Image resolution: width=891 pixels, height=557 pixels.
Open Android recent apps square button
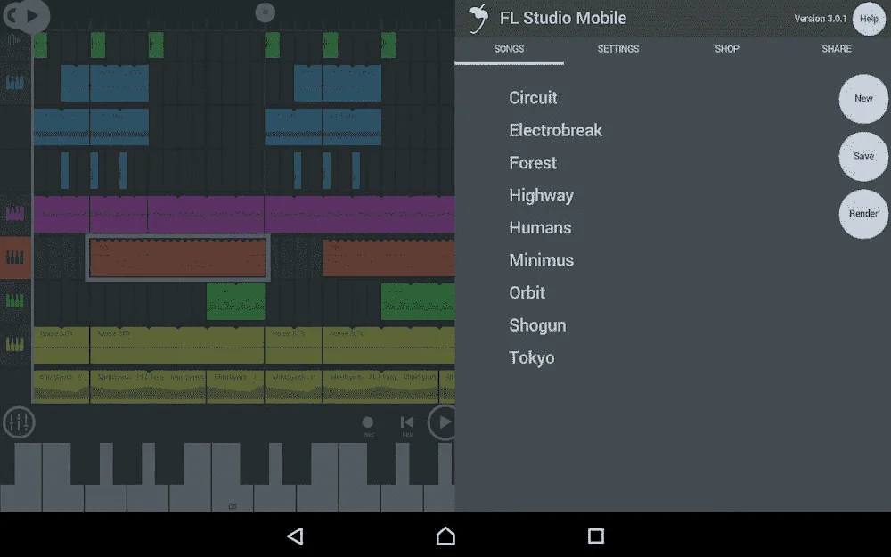pyautogui.click(x=595, y=536)
